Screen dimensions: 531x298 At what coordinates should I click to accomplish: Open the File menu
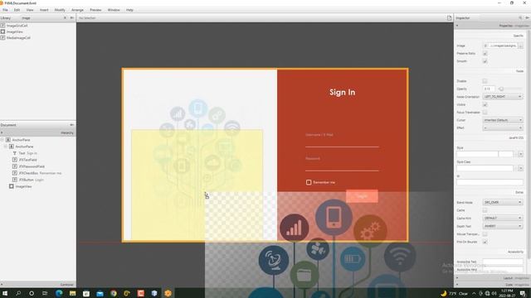pos(5,10)
